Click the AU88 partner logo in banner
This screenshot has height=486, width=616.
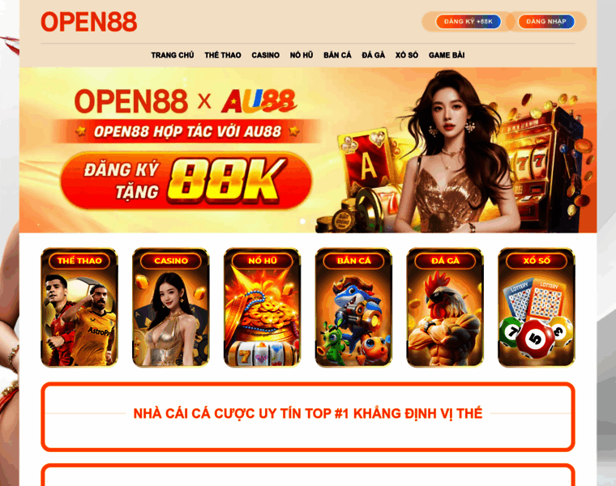coord(259,101)
